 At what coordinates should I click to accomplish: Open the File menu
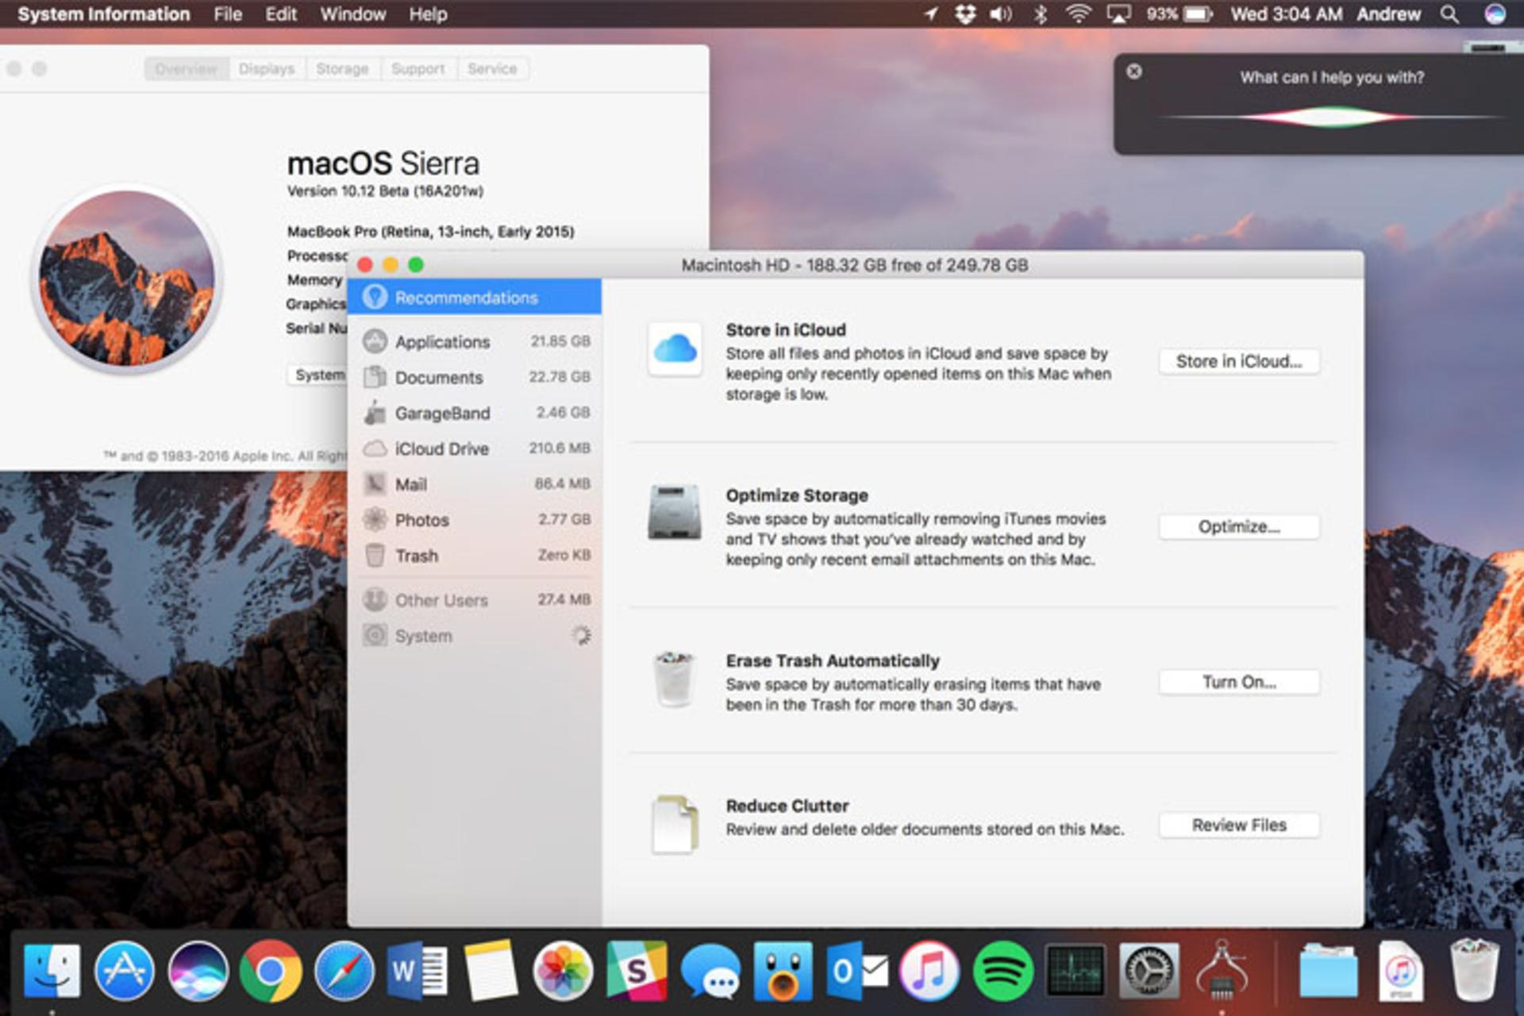[228, 14]
